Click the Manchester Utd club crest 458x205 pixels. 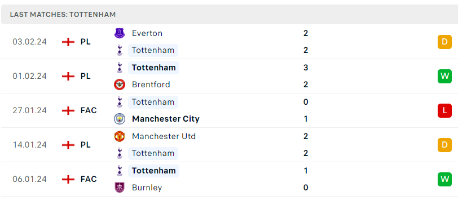coord(120,136)
